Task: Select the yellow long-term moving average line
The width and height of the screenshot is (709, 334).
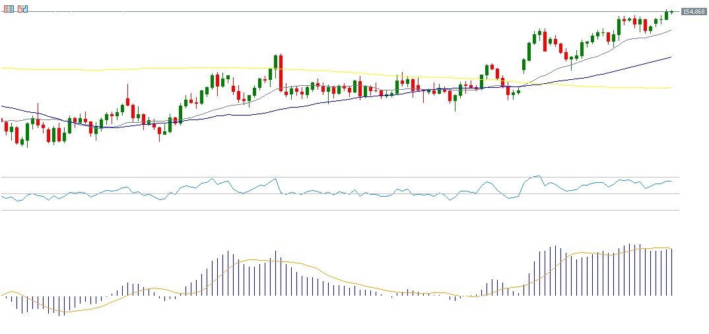Action: tap(132, 69)
